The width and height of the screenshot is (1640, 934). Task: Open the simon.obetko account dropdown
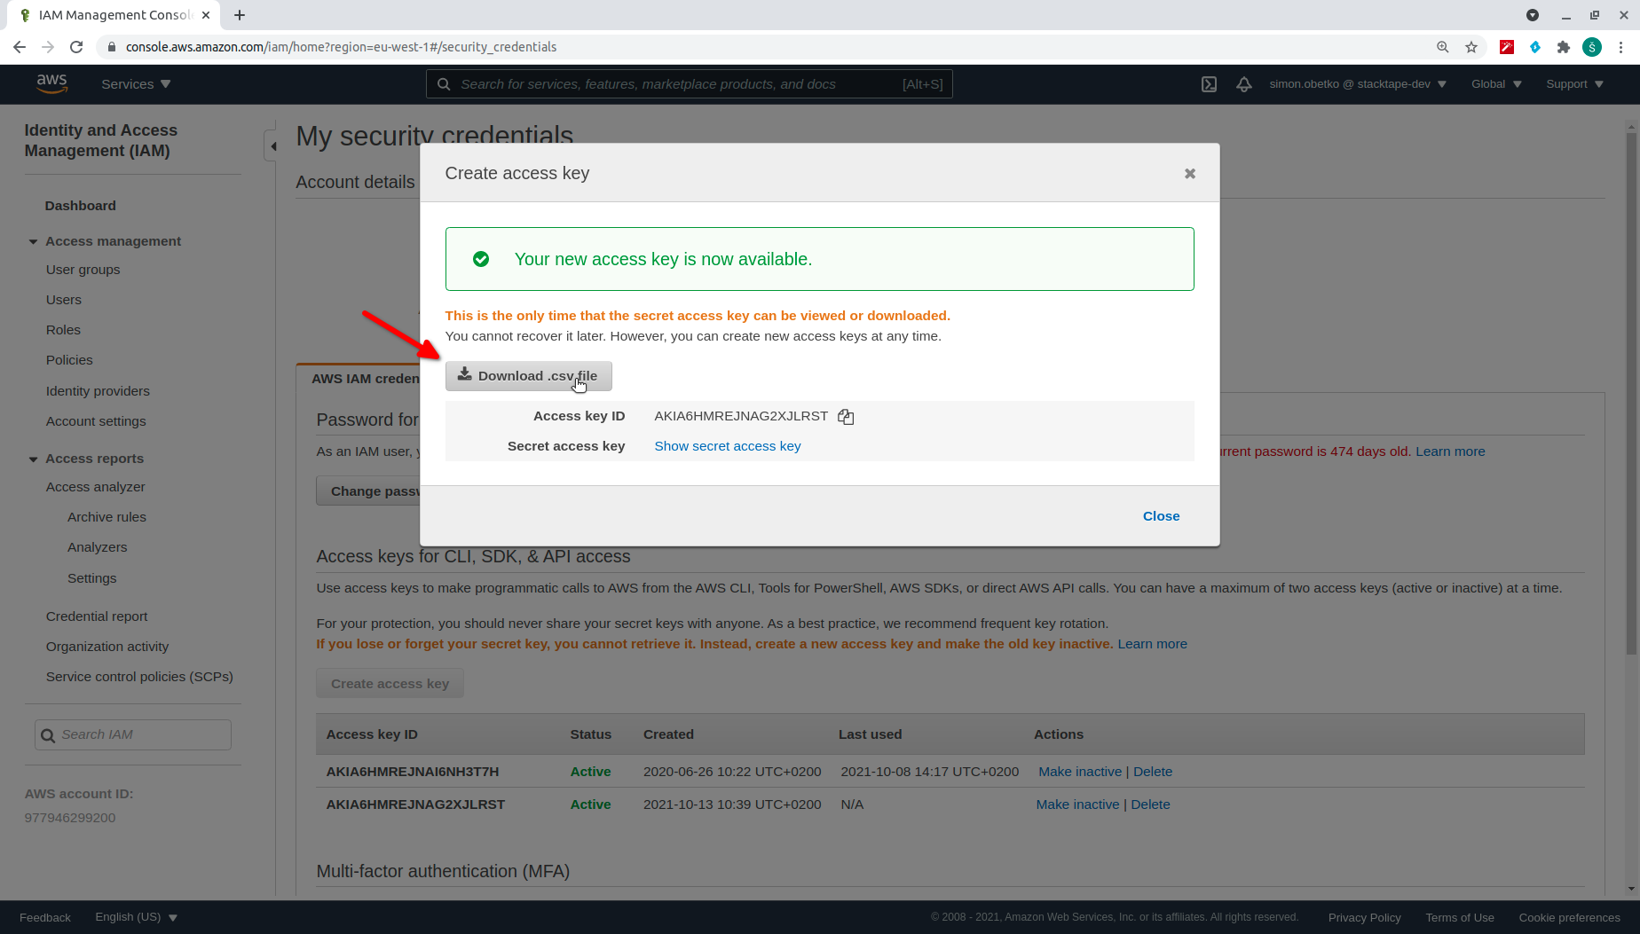1358,84
